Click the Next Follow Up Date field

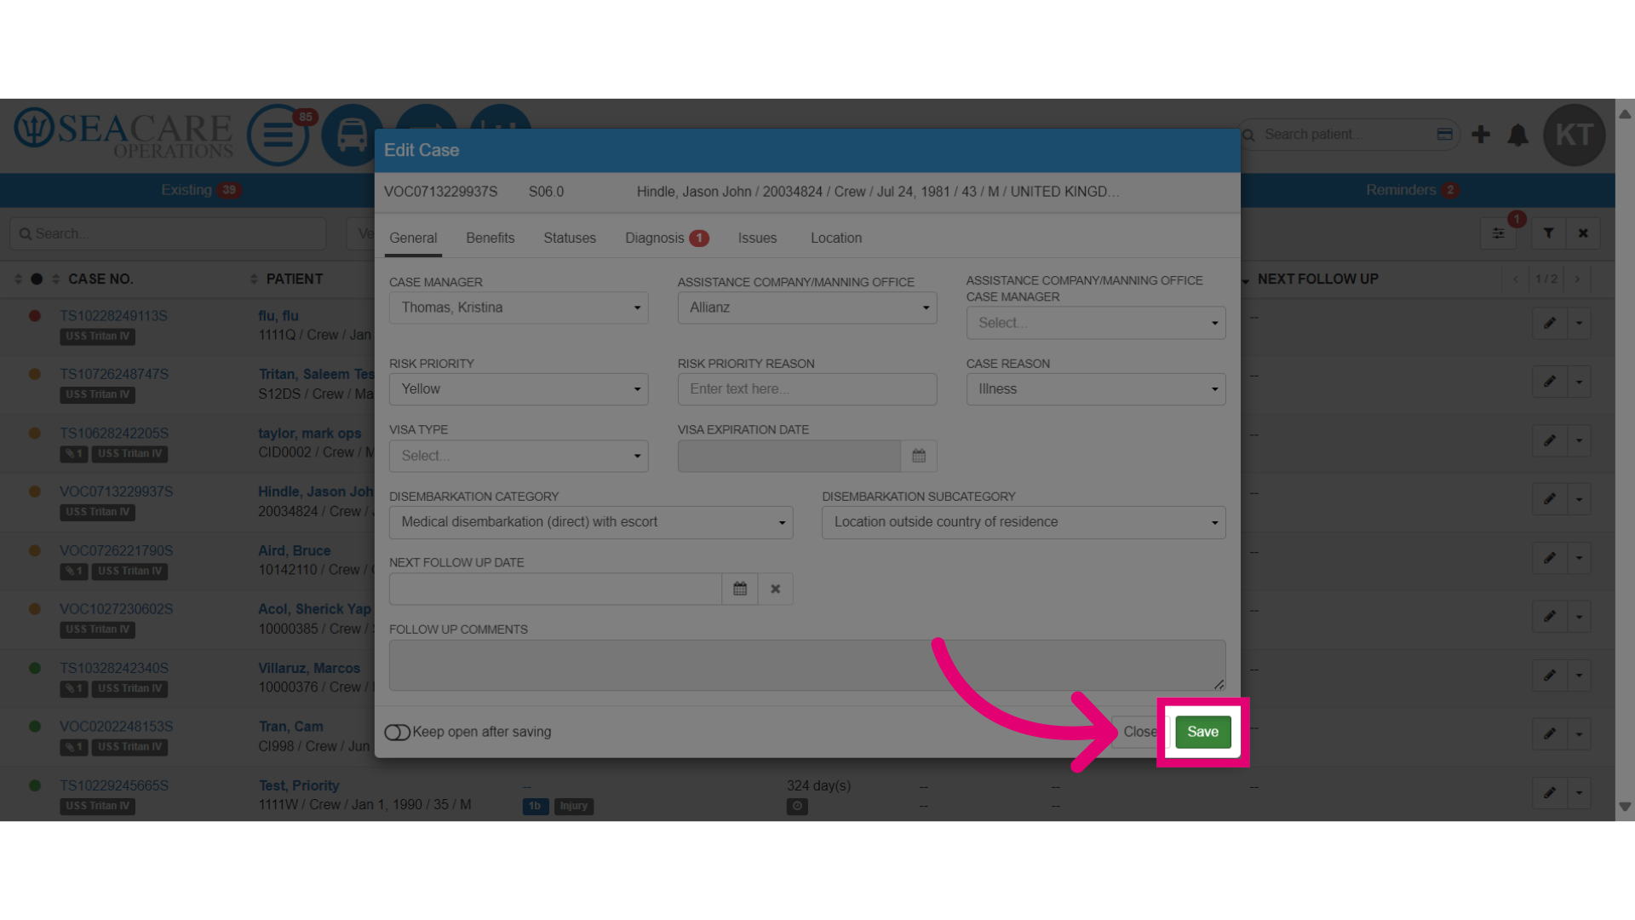[x=555, y=589]
